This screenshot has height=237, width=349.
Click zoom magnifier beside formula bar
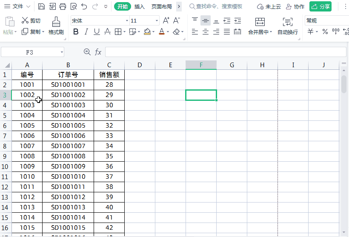point(87,52)
